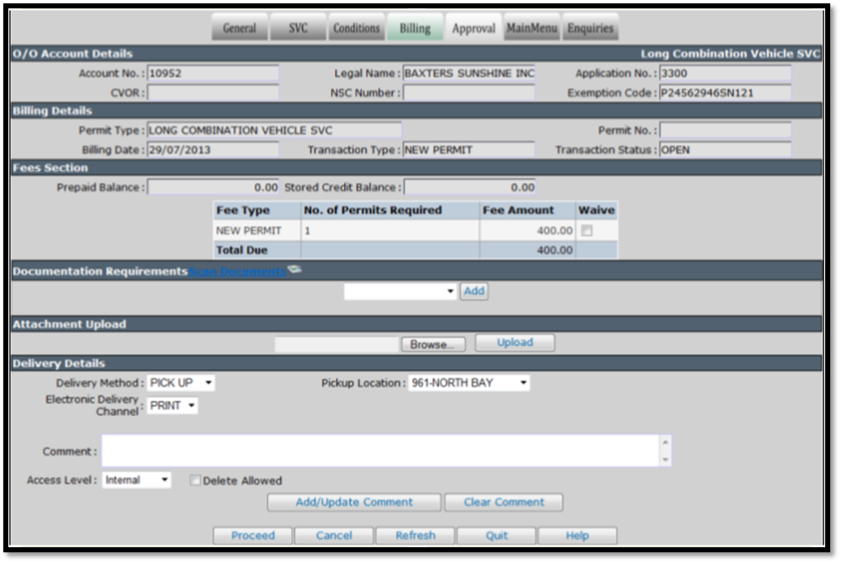Screen dimensions: 841x563
Task: Click the Upload button
Action: pyautogui.click(x=515, y=343)
